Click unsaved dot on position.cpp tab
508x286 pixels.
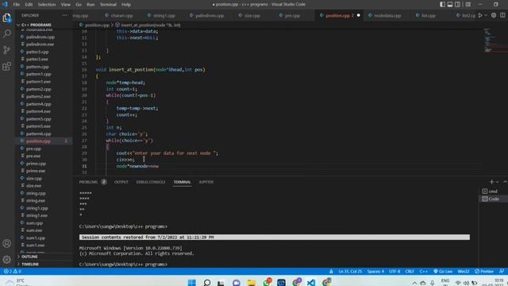point(358,16)
